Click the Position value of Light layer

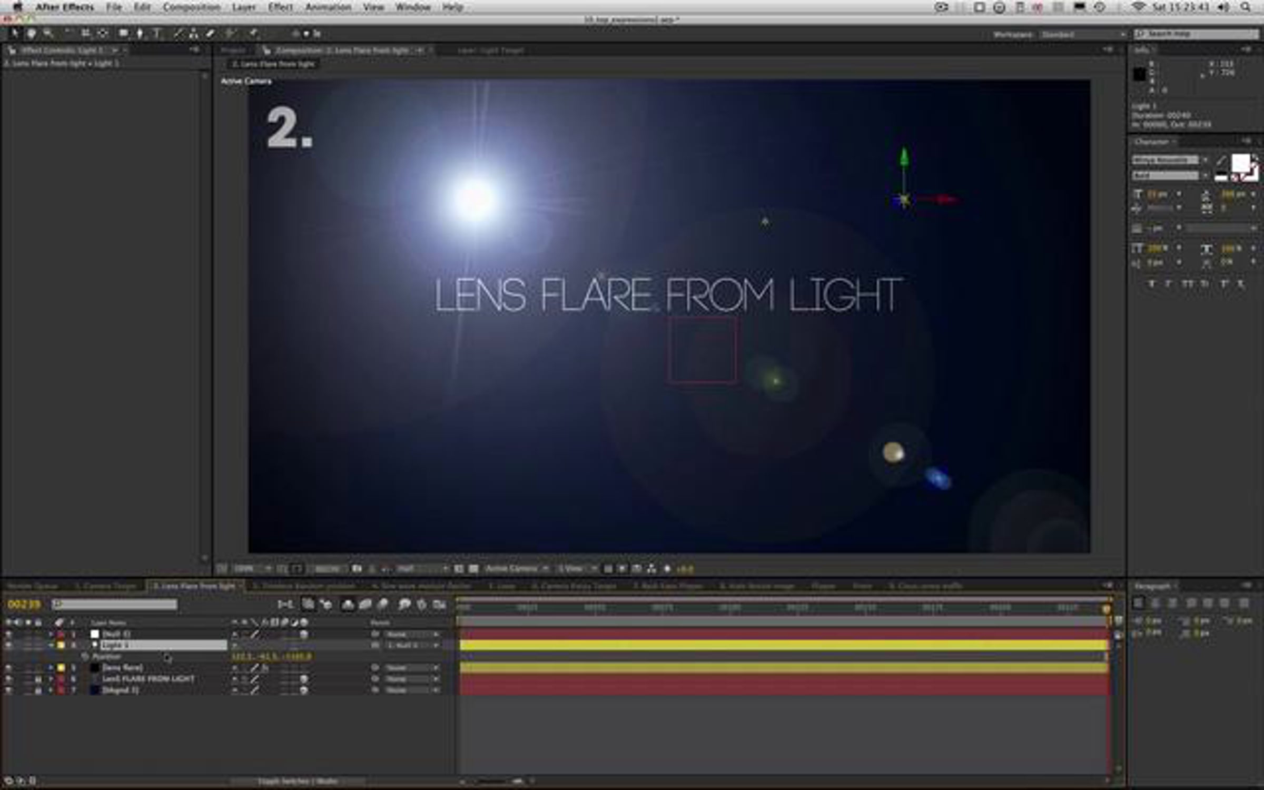[271, 657]
